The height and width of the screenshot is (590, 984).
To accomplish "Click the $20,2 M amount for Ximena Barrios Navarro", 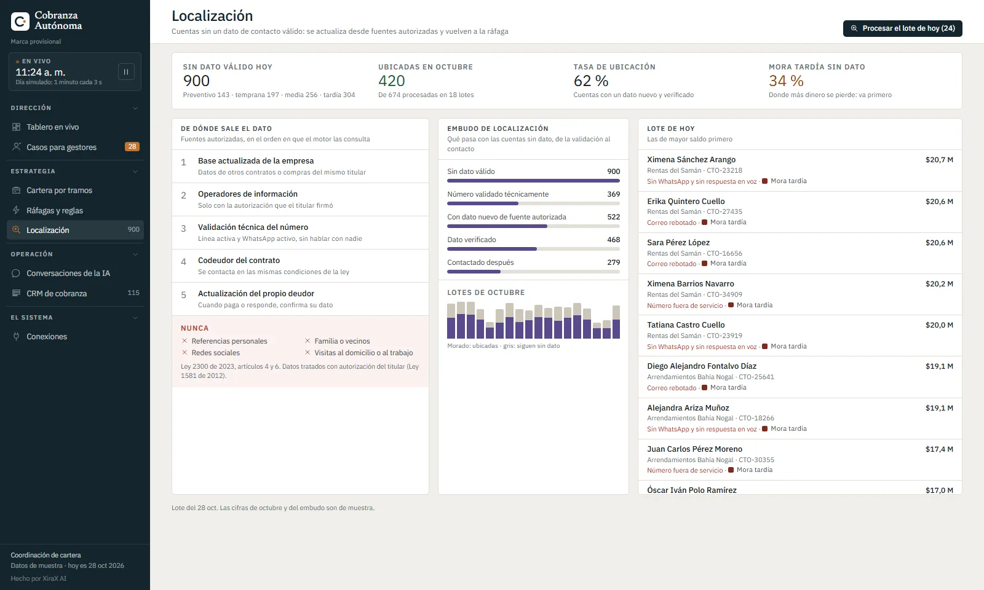I will coord(939,284).
